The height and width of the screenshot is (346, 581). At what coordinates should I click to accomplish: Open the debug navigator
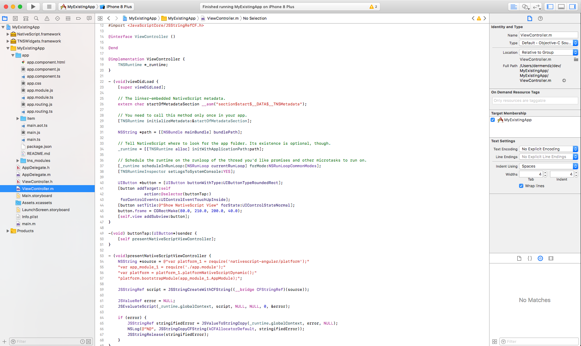click(68, 18)
